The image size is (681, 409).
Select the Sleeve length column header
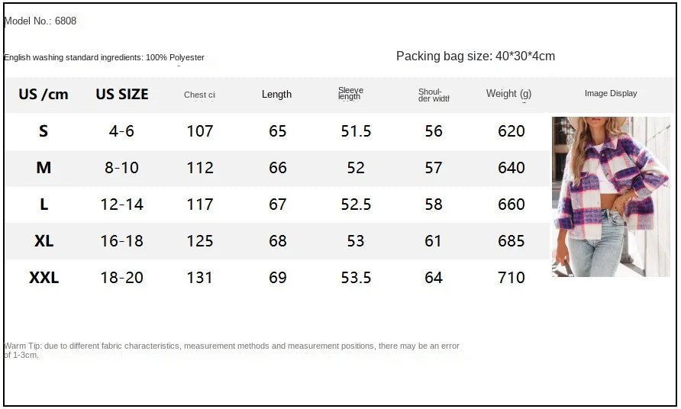[350, 94]
